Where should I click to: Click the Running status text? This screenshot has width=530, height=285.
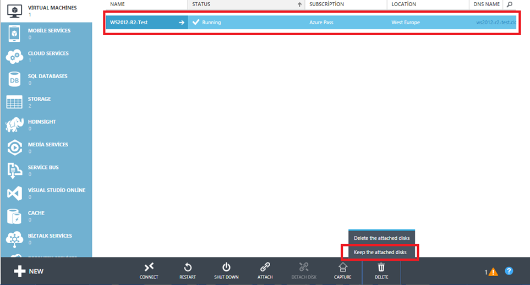(211, 23)
